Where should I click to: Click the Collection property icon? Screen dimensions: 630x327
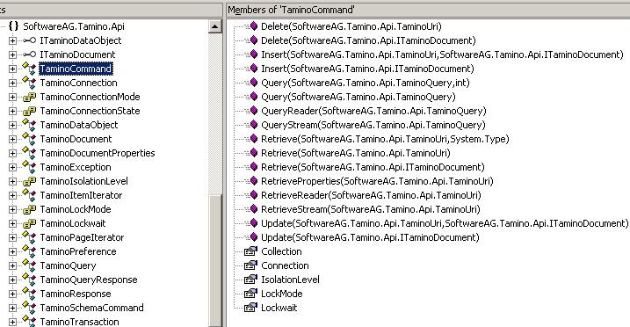[x=250, y=251]
